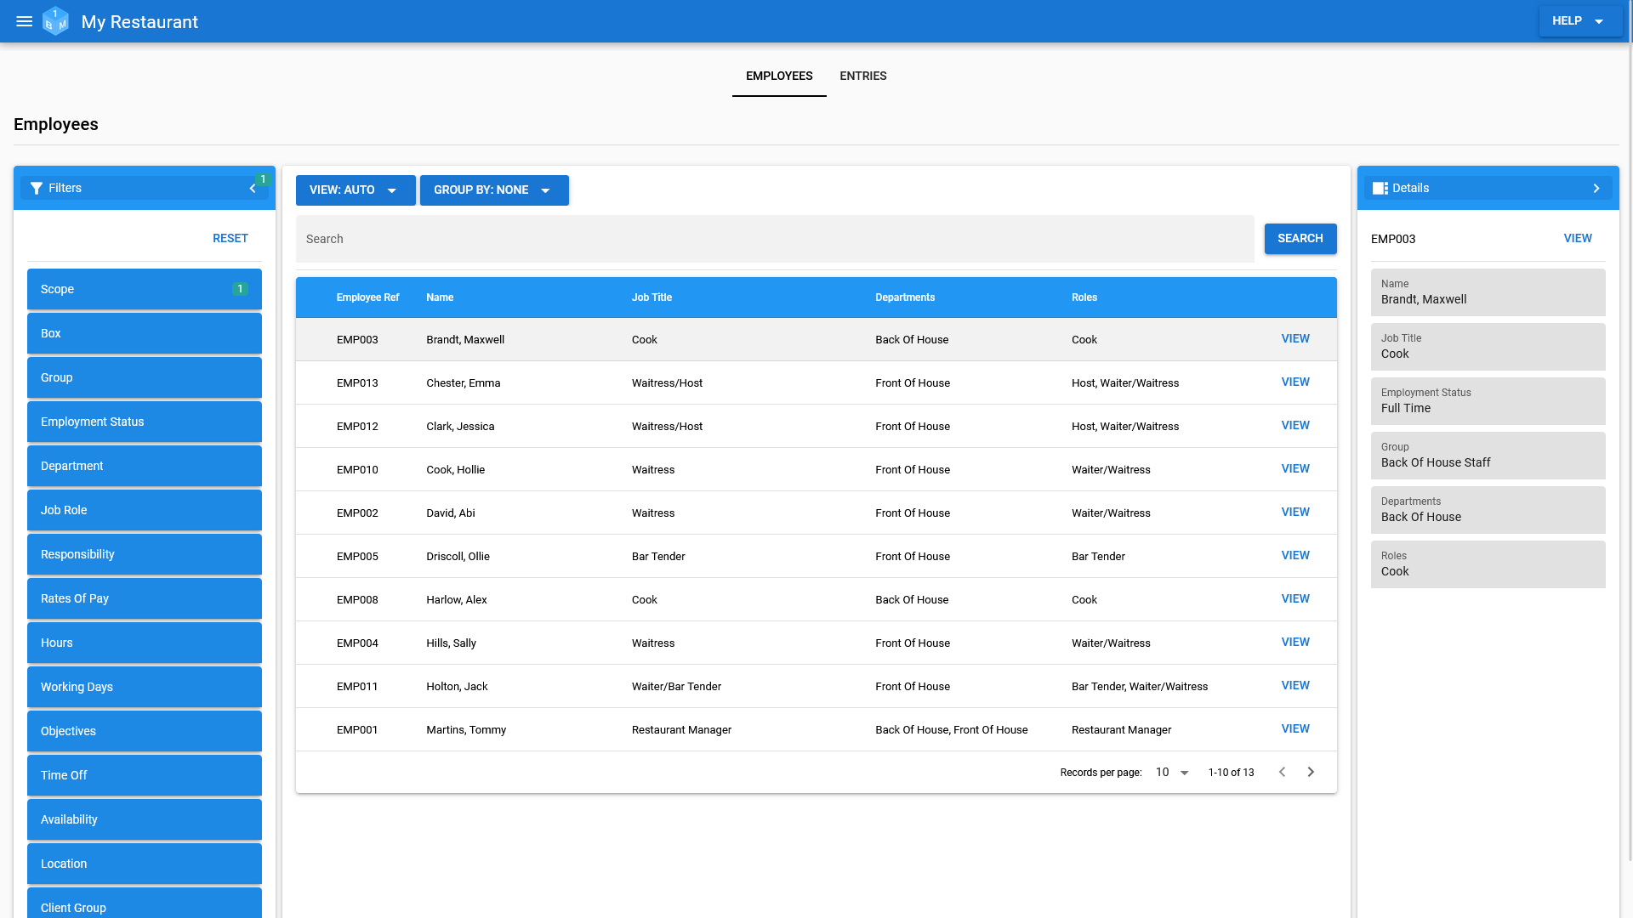Click the Details panel layout icon
The height and width of the screenshot is (918, 1633).
1380,188
